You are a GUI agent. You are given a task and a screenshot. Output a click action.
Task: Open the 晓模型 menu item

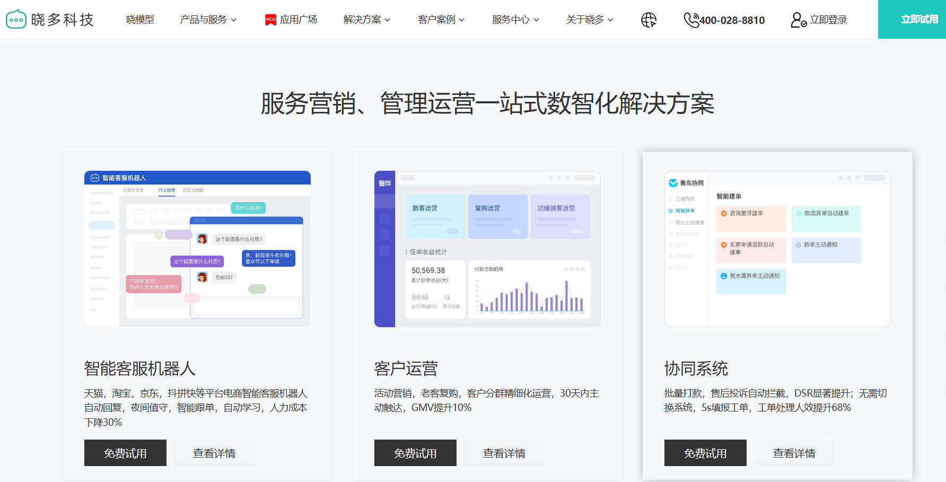140,20
